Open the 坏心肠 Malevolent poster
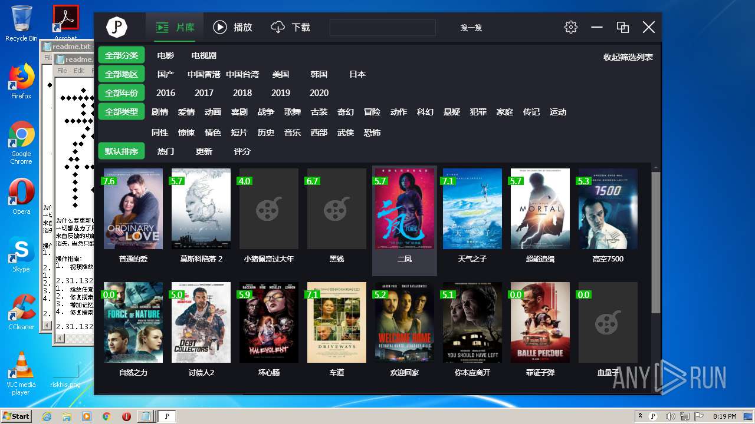755x424 pixels. [x=269, y=322]
